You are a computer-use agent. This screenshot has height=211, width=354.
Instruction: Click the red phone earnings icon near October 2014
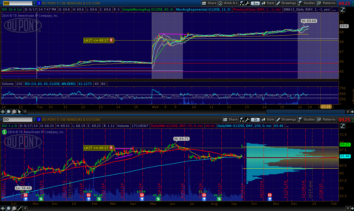coord(269,195)
